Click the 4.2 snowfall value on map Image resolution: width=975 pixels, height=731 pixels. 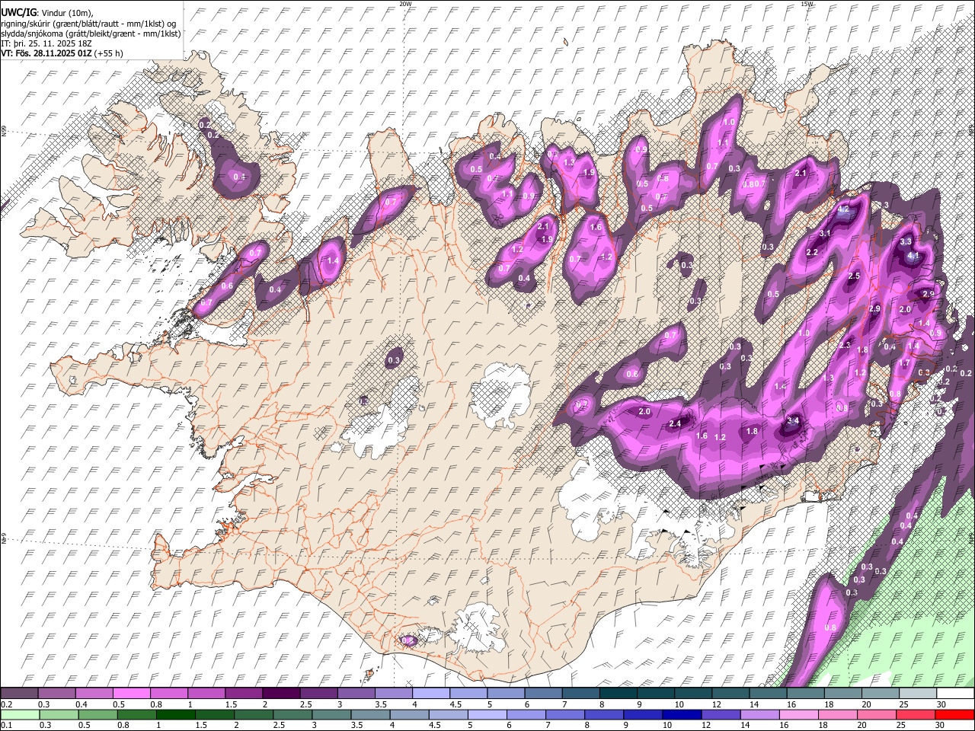843,209
